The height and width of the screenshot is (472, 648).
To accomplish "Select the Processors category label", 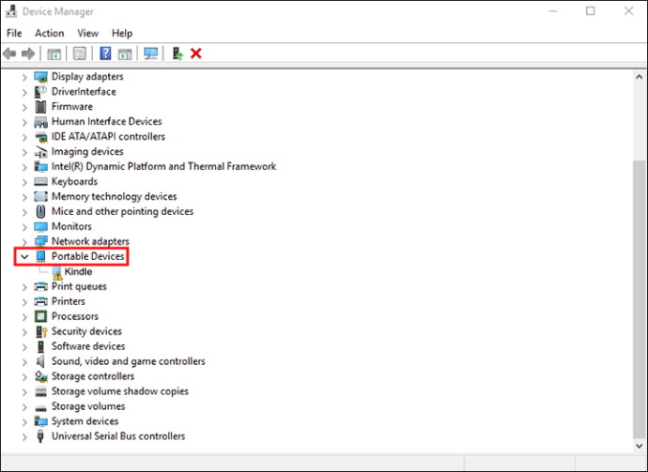I will [x=75, y=316].
